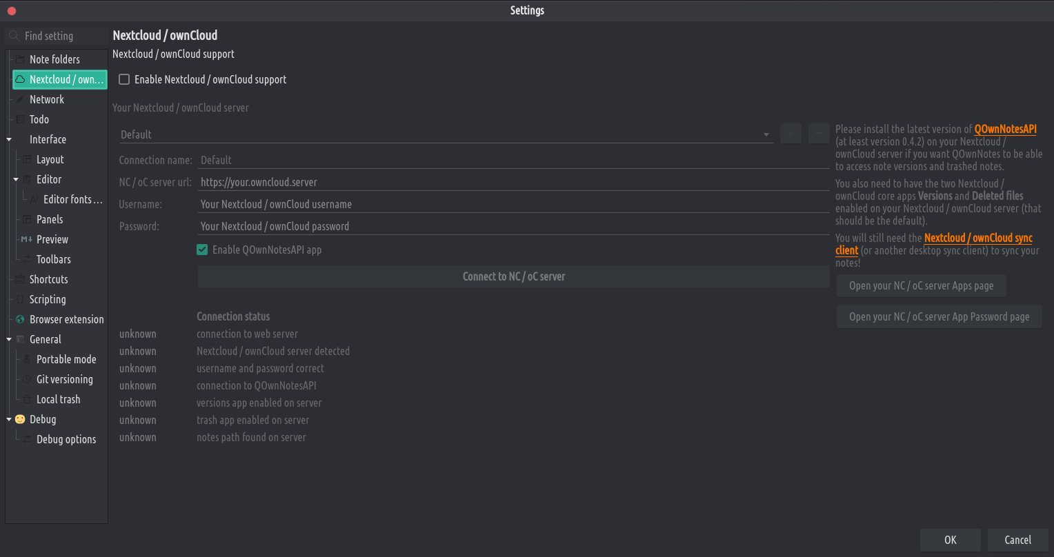Click the Note folders icon in sidebar
Viewport: 1054px width, 557px height.
20,59
